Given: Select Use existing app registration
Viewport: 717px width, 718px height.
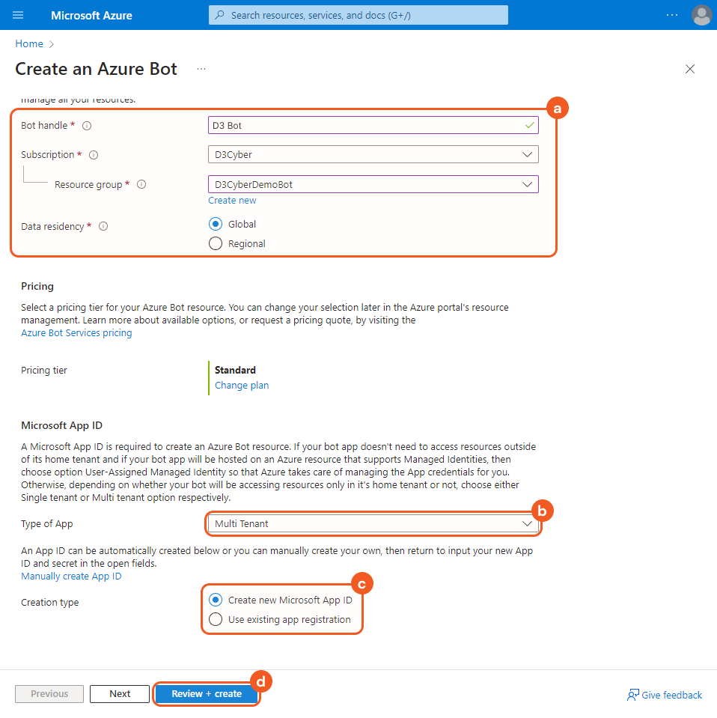Looking at the screenshot, I should [x=215, y=619].
